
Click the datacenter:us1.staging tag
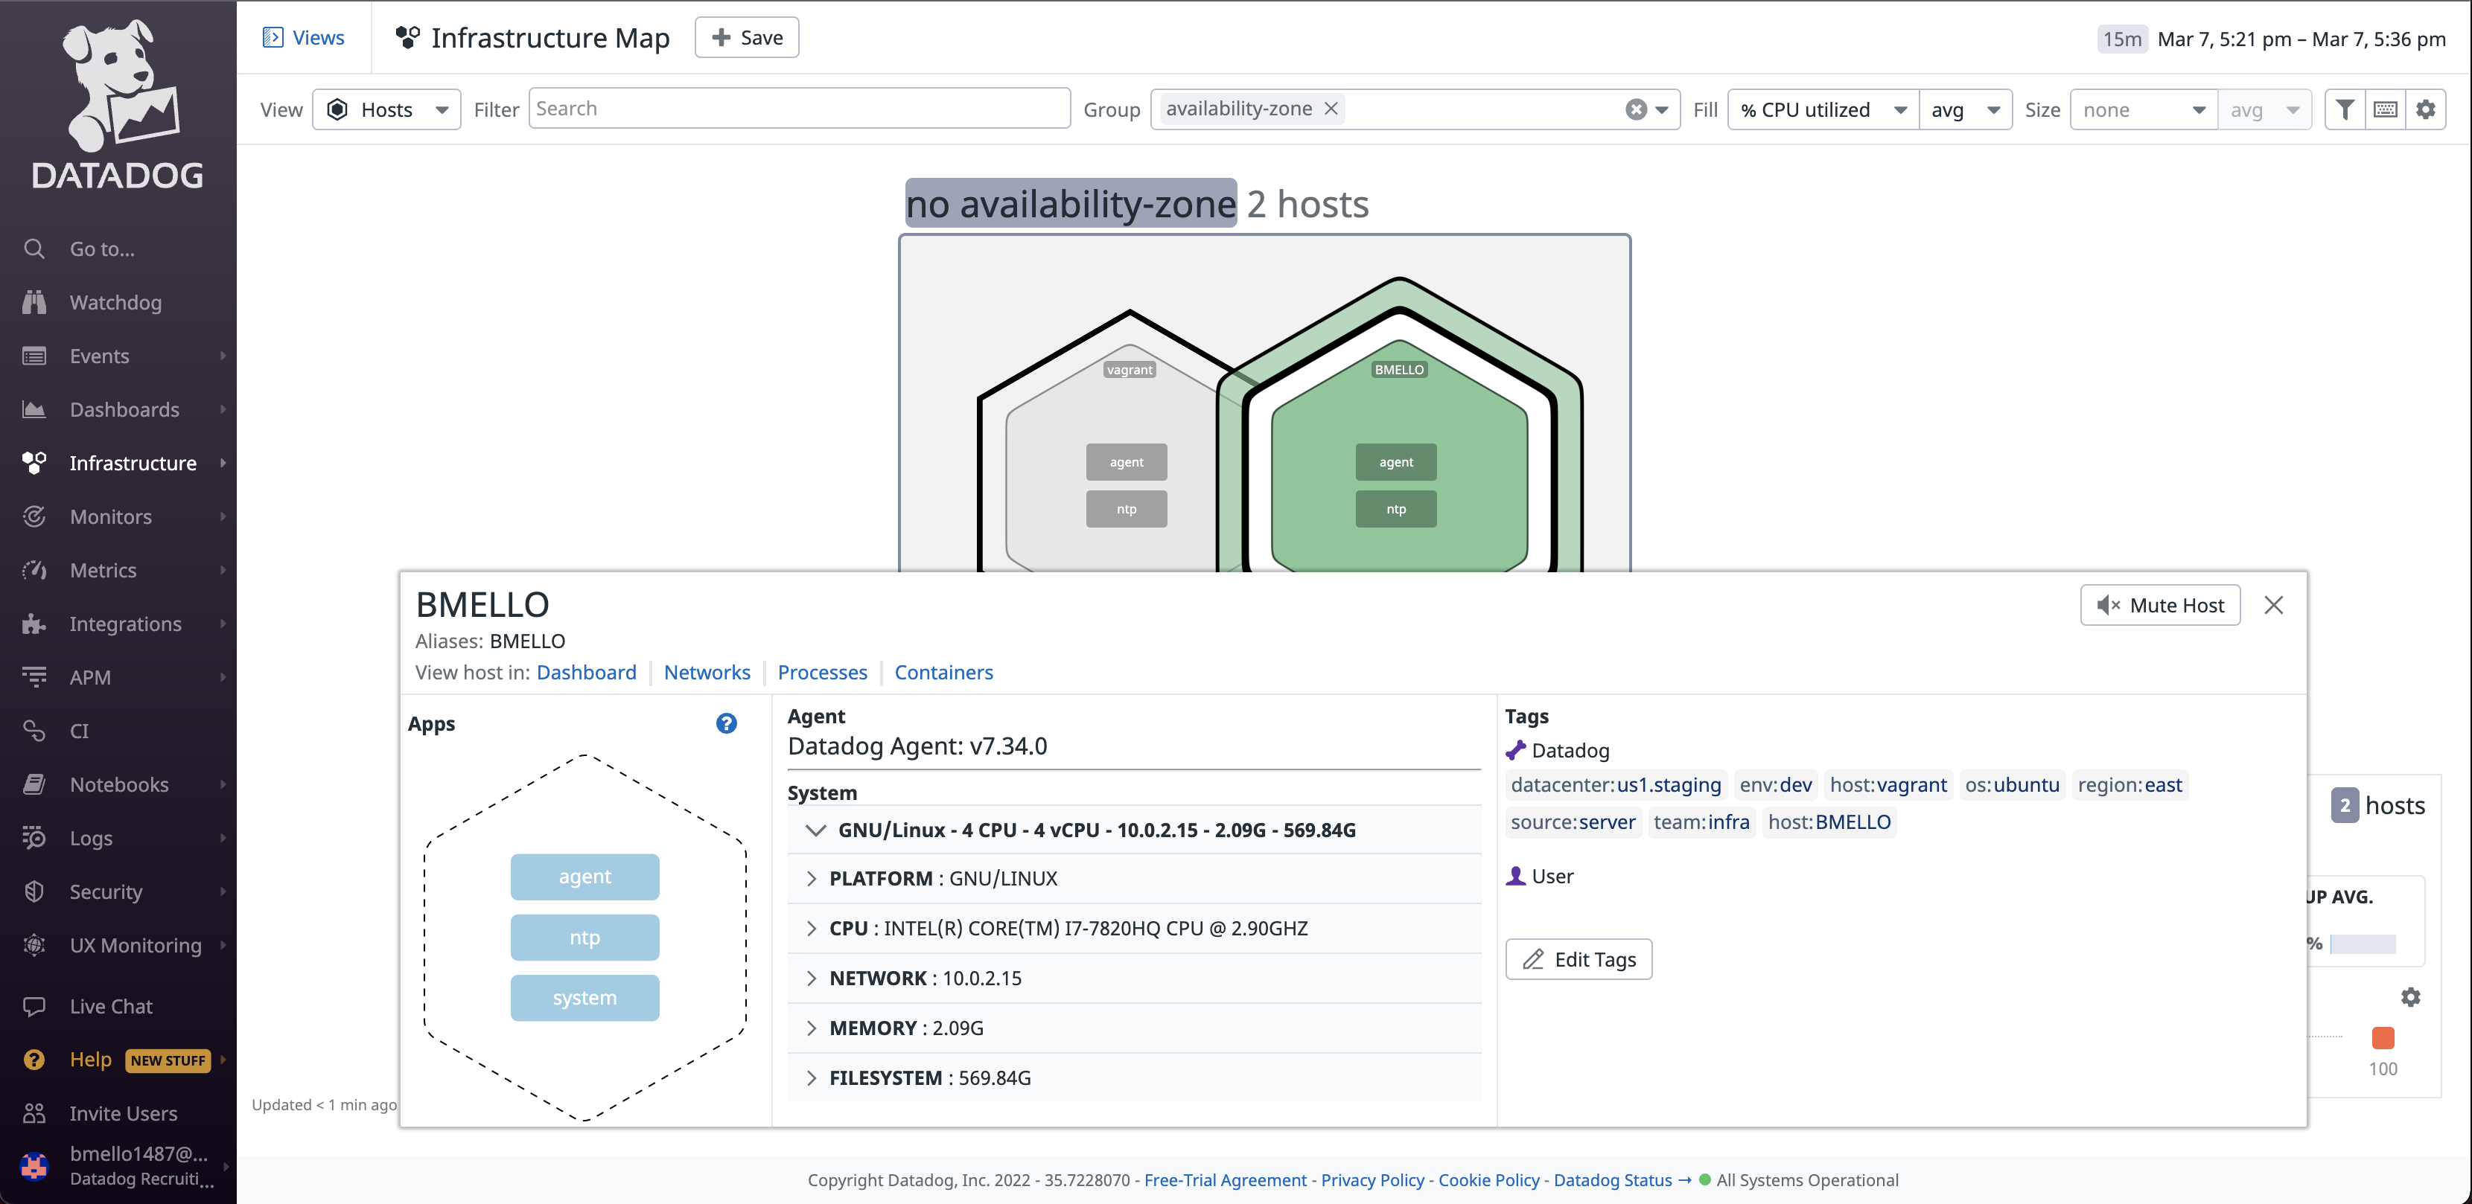click(1616, 785)
